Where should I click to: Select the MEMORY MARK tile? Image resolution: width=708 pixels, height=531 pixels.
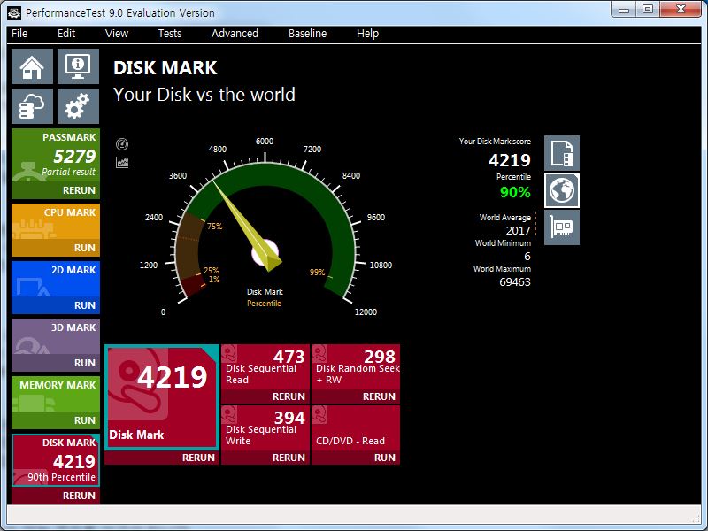pos(56,395)
